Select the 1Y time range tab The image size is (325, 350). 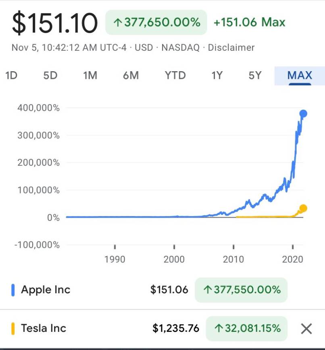pyautogui.click(x=217, y=75)
